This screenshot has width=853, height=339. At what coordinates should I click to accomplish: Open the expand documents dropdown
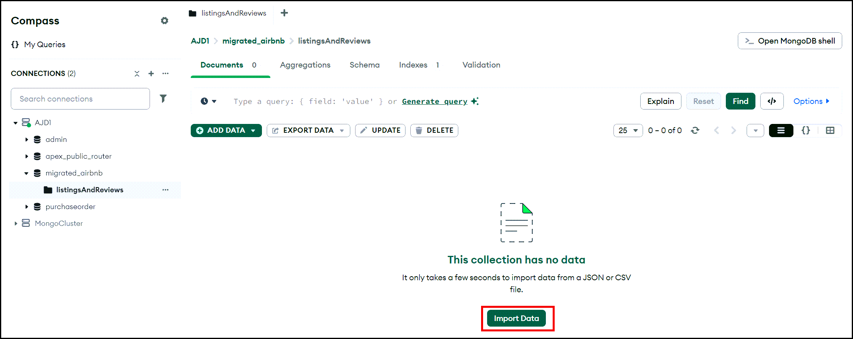tap(755, 130)
